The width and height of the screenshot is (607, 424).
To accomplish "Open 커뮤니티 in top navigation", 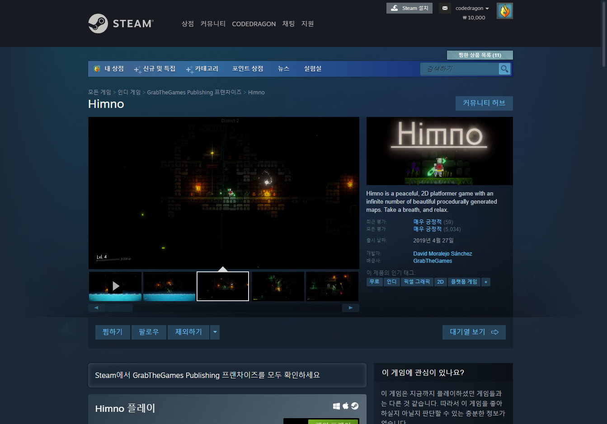I will click(213, 23).
